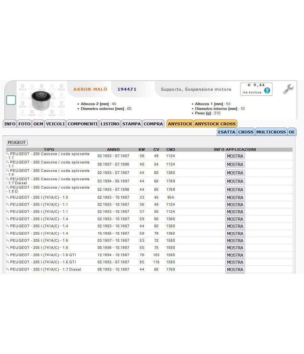The width and height of the screenshot is (304, 354).
Task: Click the AKRON-MALÒ brand name
Action: coord(90,89)
